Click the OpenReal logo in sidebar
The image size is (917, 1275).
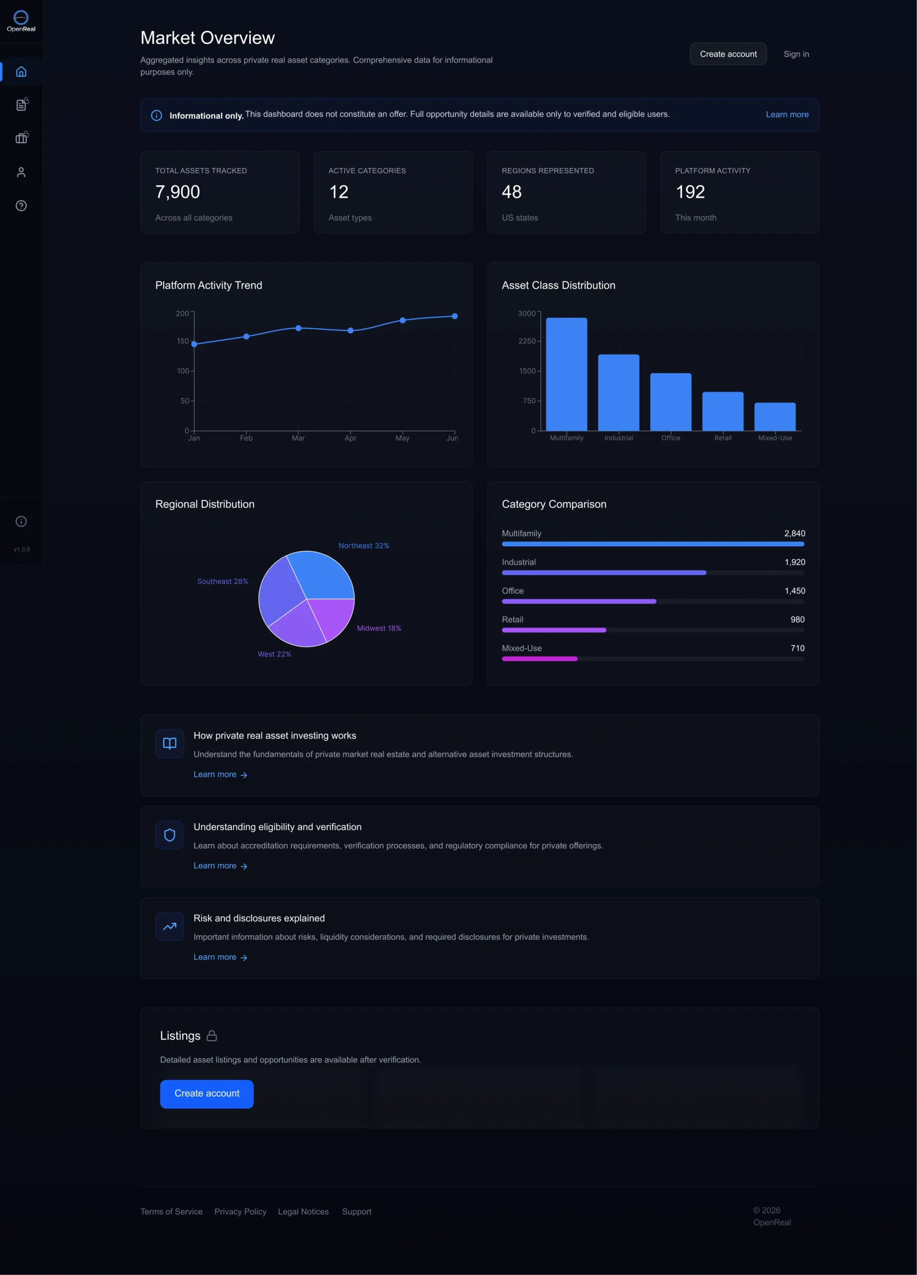21,21
